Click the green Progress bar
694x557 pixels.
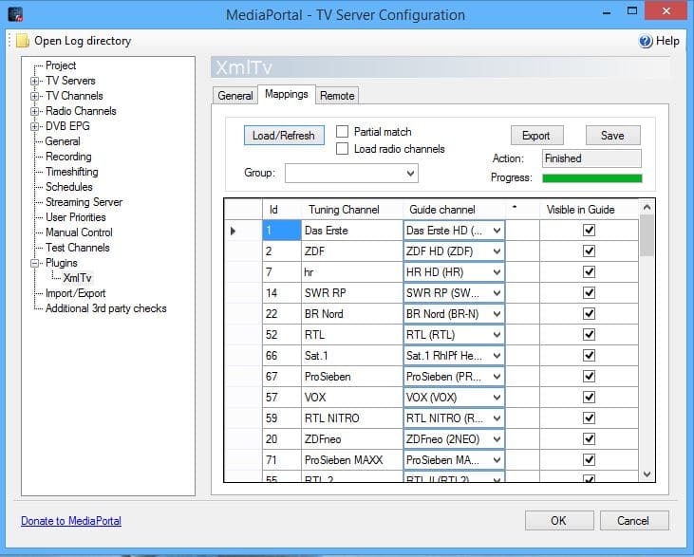[x=591, y=177]
